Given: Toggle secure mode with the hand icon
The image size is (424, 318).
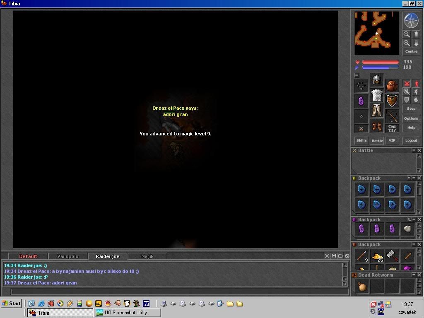Looking at the screenshot, I should click(416, 100).
